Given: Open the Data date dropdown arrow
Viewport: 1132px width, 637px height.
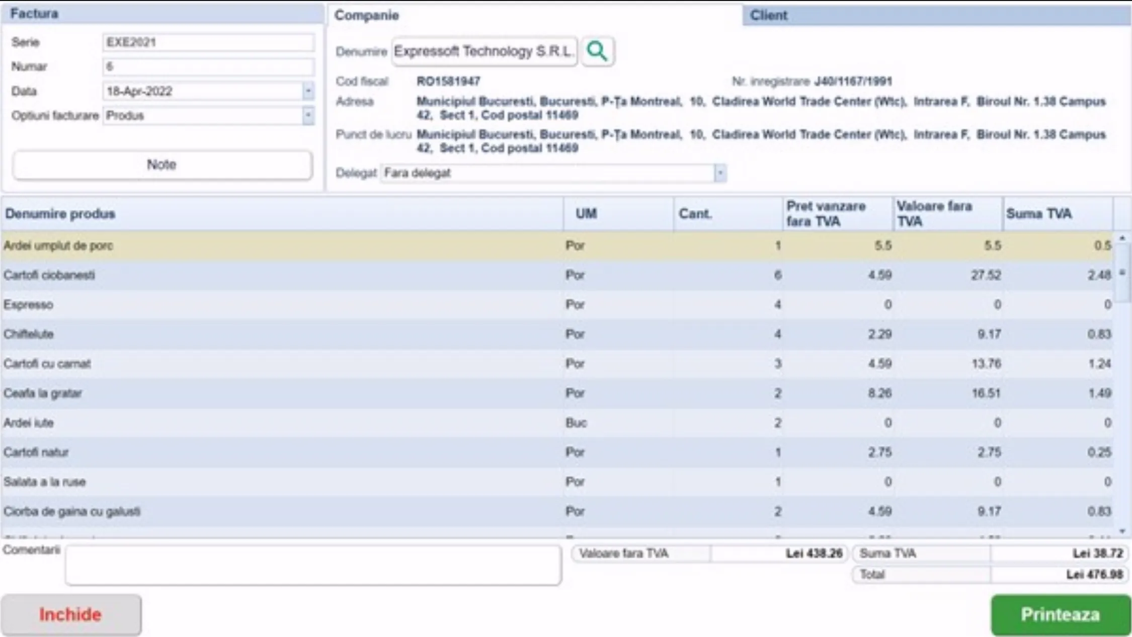Looking at the screenshot, I should pos(308,91).
